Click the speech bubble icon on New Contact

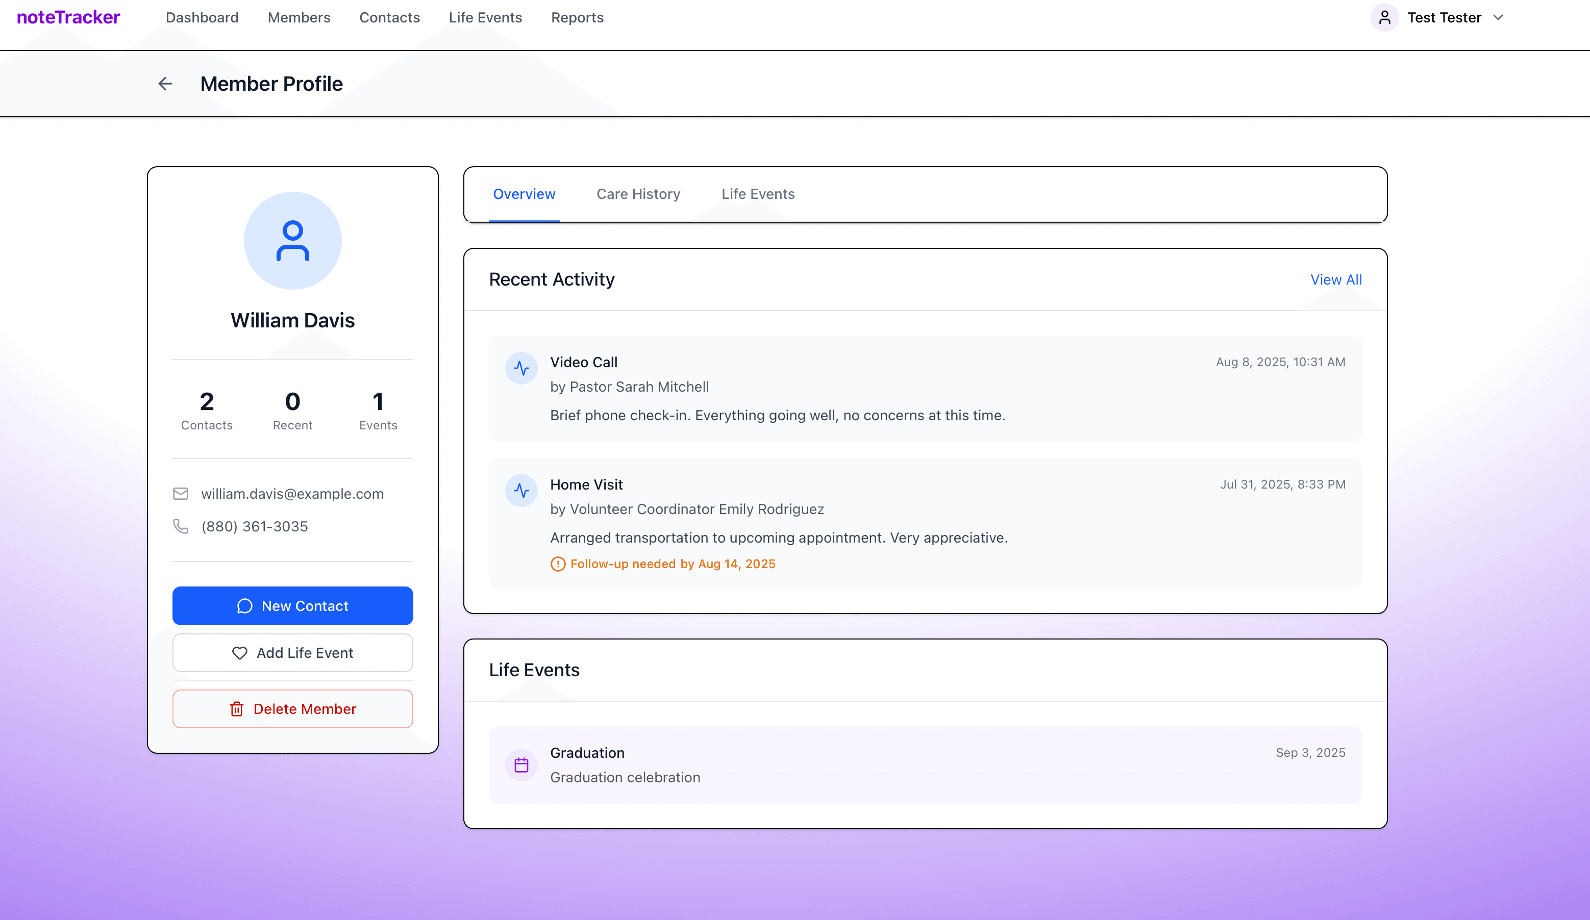(x=245, y=605)
